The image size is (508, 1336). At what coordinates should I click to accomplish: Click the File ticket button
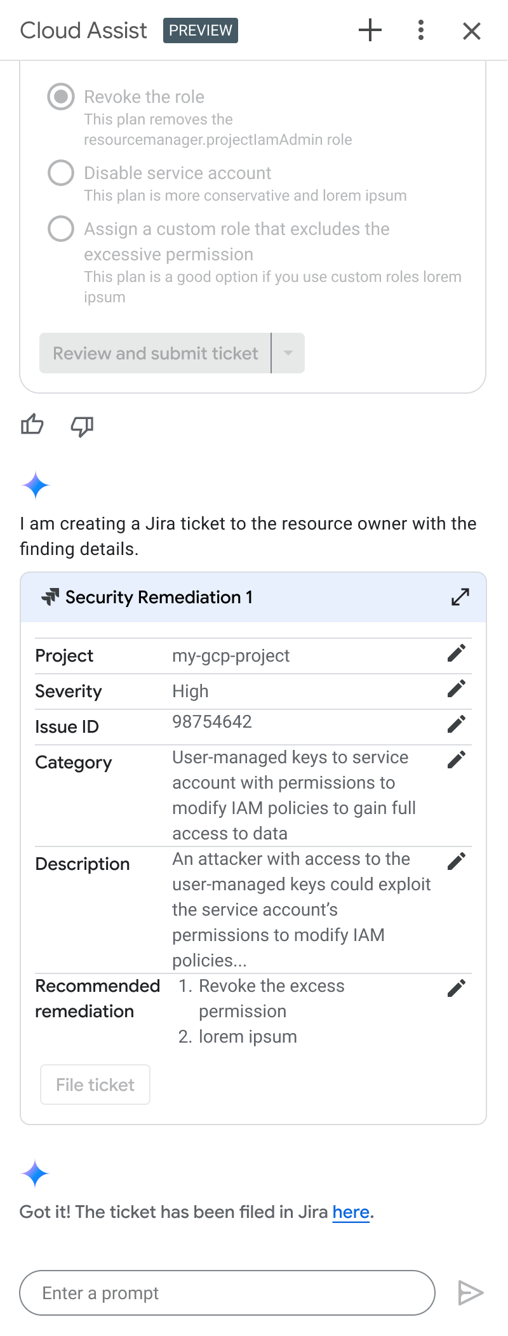tap(95, 1085)
